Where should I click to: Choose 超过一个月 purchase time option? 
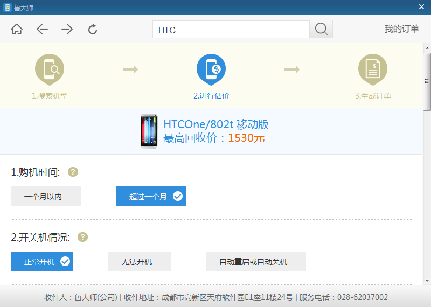[x=151, y=196]
